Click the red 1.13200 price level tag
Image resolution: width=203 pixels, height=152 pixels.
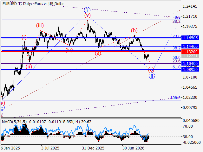tap(190, 52)
